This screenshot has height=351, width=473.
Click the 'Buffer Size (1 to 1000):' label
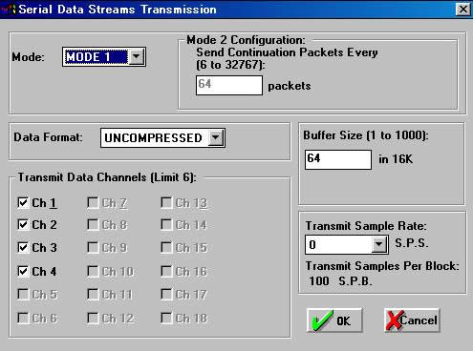[x=366, y=135]
